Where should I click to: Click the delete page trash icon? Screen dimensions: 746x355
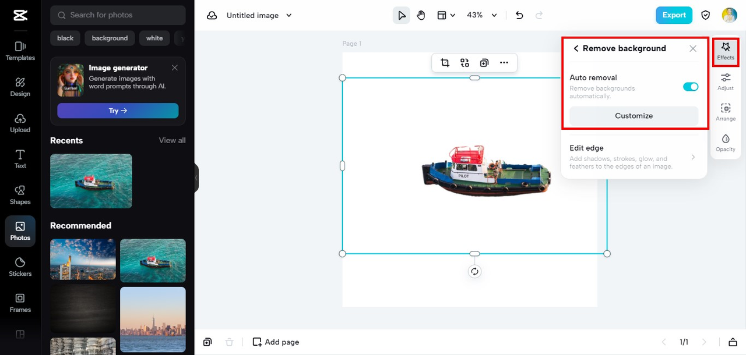click(230, 342)
